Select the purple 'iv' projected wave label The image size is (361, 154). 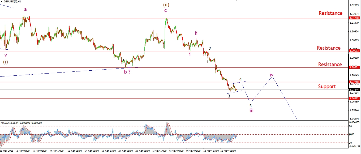point(272,75)
